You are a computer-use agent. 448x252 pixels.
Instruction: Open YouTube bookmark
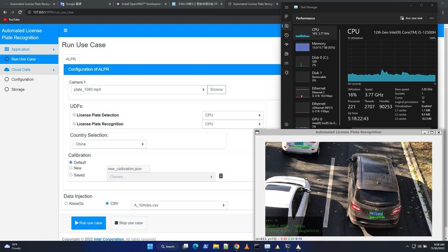(x=11, y=19)
